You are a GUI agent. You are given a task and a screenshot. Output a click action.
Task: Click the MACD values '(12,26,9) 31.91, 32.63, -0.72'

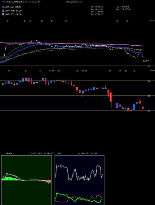[42, 153]
